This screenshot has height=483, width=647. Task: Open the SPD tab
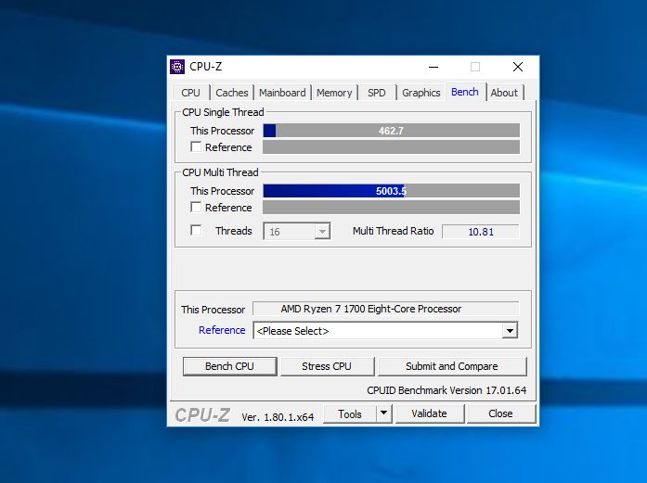[x=377, y=93]
